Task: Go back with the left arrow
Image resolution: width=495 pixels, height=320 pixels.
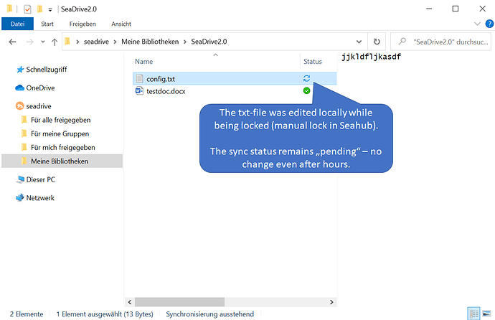Action: pos(13,42)
